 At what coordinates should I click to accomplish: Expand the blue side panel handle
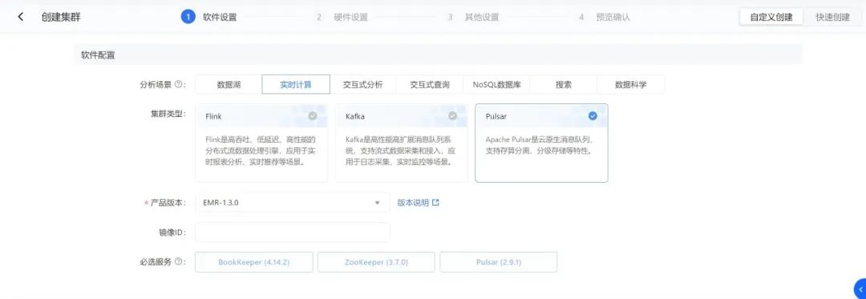[x=860, y=289]
